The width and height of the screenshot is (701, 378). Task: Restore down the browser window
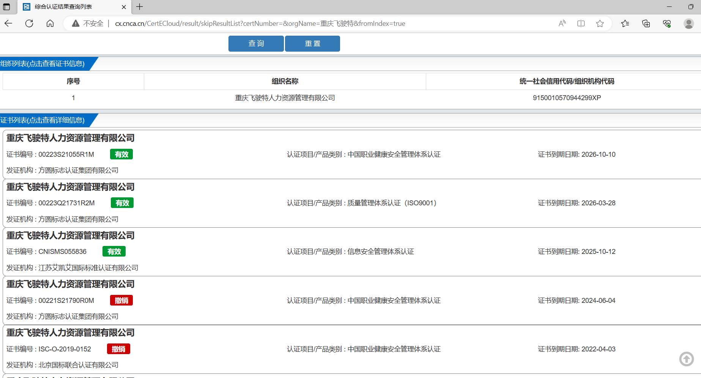point(691,7)
